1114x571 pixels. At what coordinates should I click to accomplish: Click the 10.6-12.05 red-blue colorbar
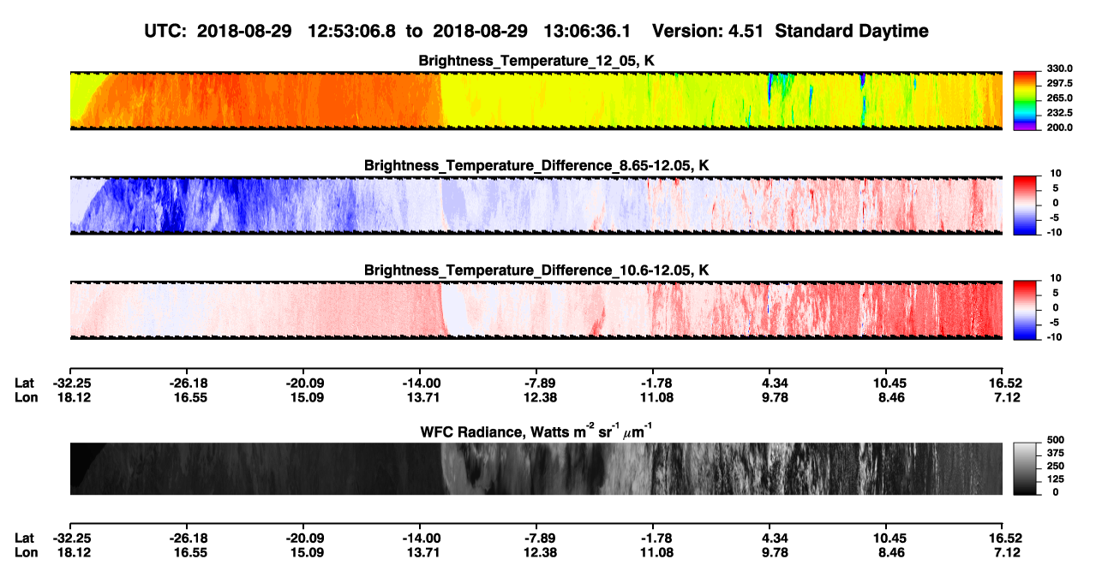[x=1025, y=311]
